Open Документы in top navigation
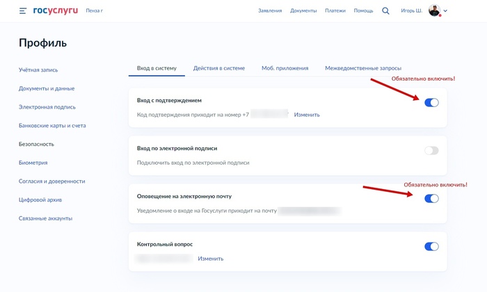487x292 pixels. pyautogui.click(x=303, y=10)
